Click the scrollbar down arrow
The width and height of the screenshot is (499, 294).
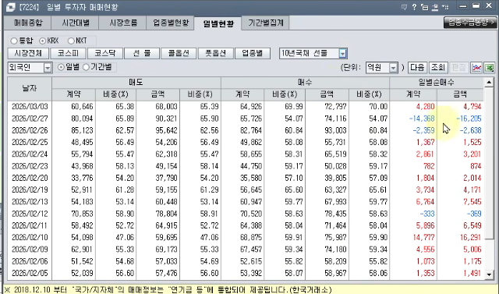pos(489,275)
